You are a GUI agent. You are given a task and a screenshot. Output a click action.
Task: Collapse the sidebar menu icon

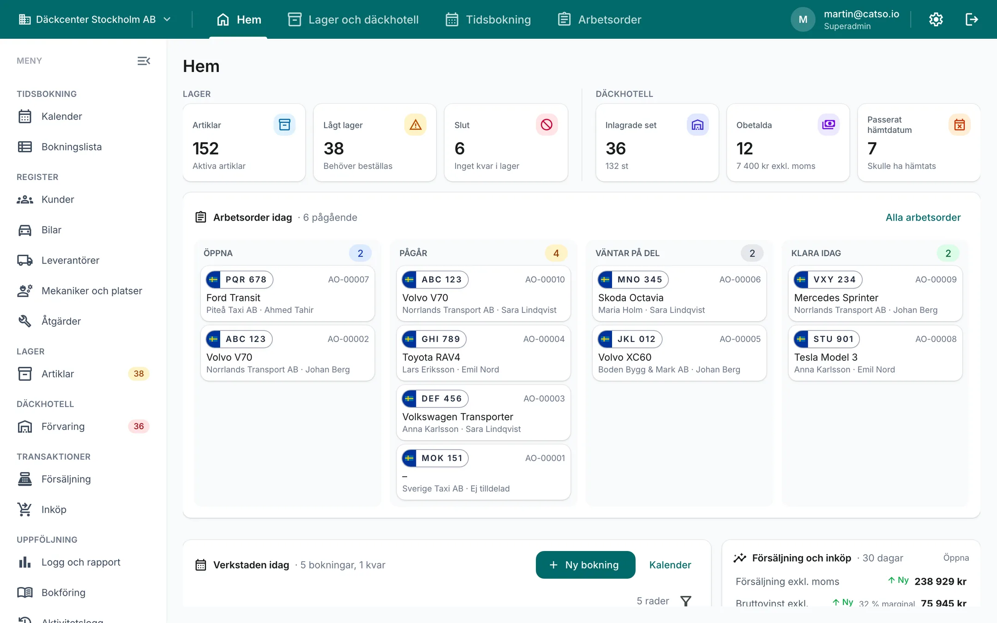pos(144,61)
